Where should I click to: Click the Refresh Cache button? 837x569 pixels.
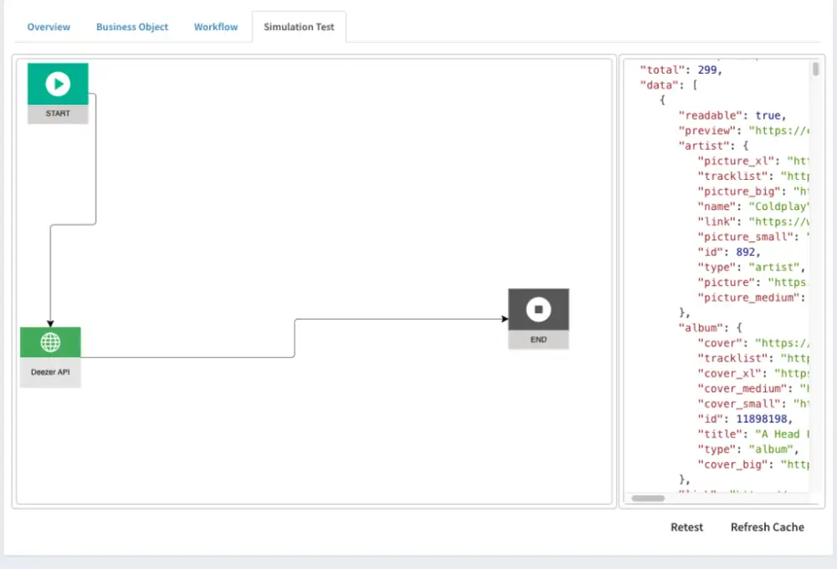point(767,527)
